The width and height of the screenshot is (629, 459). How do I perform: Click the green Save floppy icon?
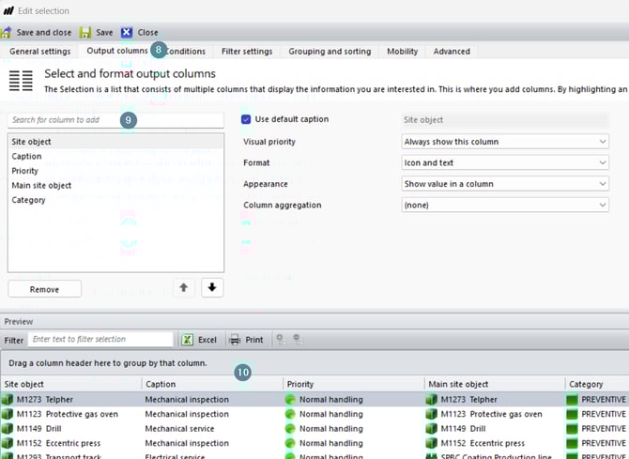pyautogui.click(x=85, y=33)
